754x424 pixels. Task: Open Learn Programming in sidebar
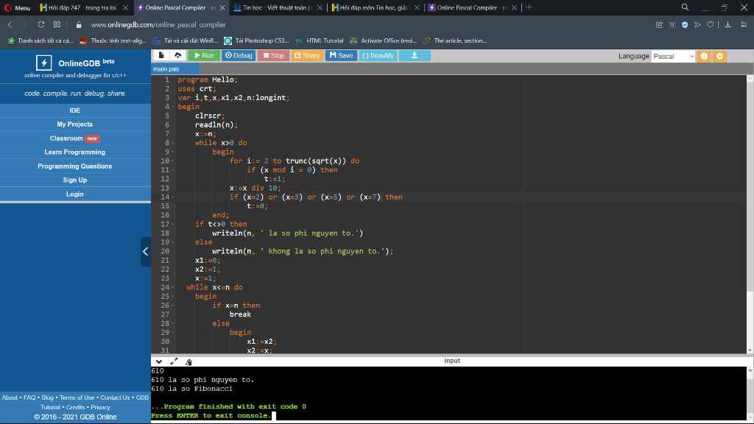pos(75,152)
